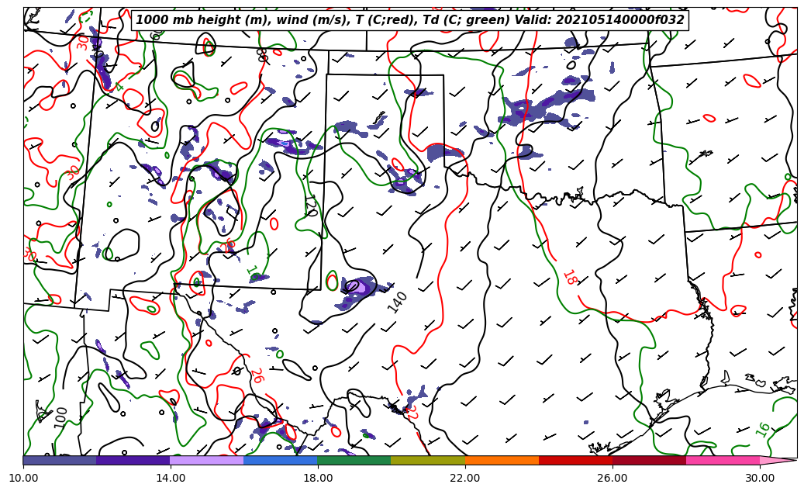Click the 14.00 colorbar tick label
Image resolution: width=804 pixels, height=491 pixels.
(171, 478)
